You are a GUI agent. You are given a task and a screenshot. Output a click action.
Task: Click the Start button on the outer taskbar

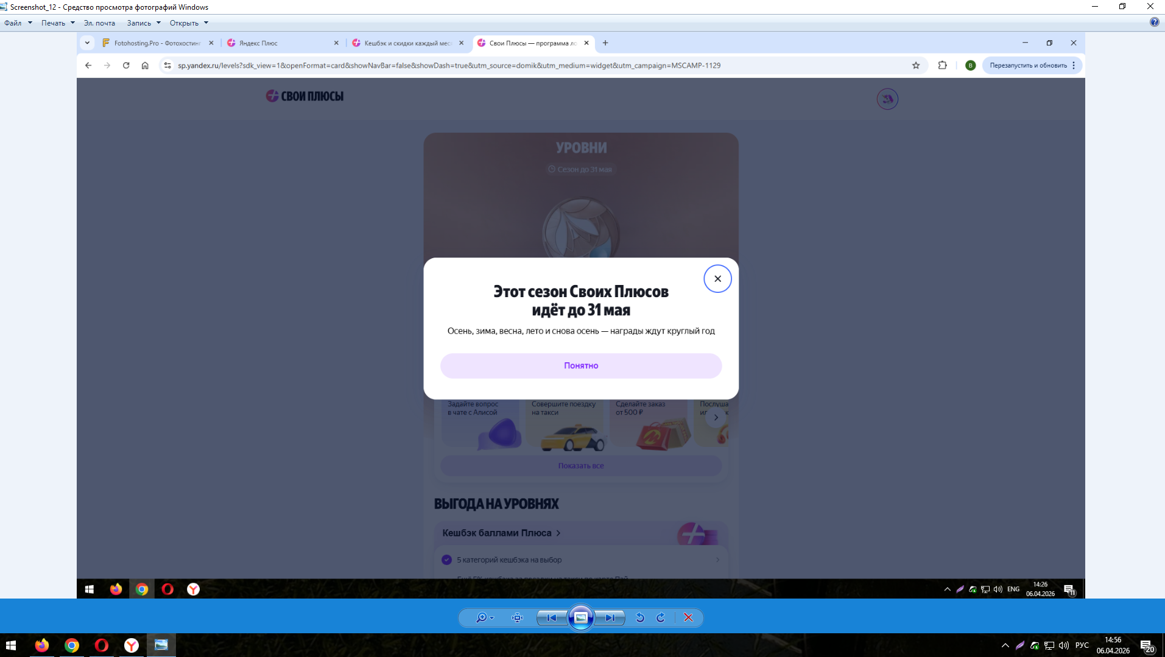11,645
